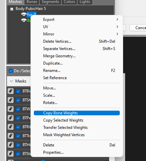The height and width of the screenshot is (161, 146).
Task: Click edit pencil icon for BTTr slider
Action: 11,136
